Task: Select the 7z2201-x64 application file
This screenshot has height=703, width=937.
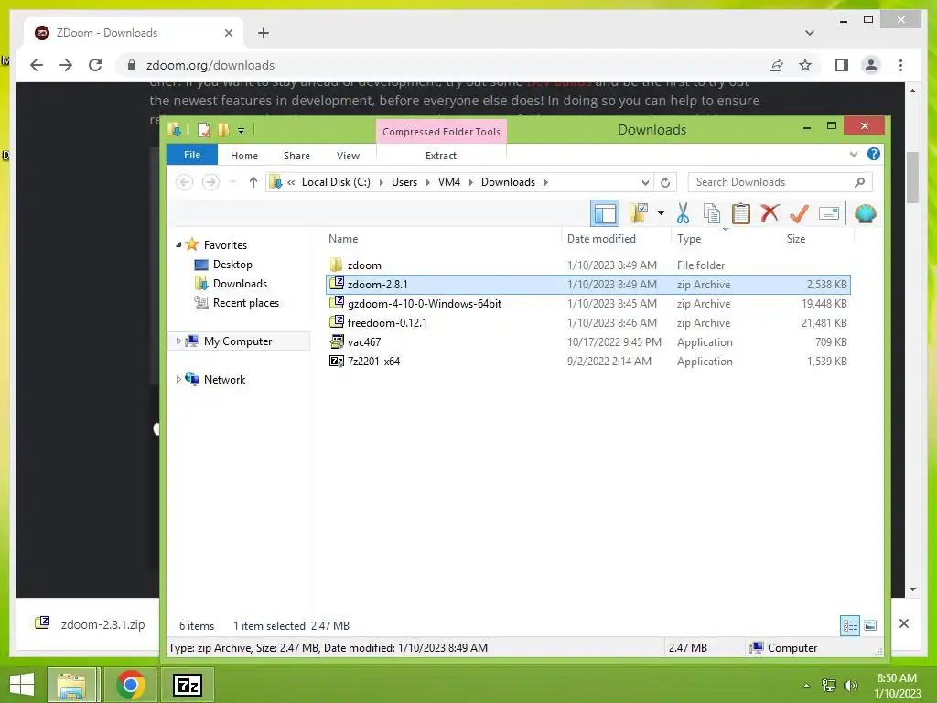Action: tap(588, 361)
